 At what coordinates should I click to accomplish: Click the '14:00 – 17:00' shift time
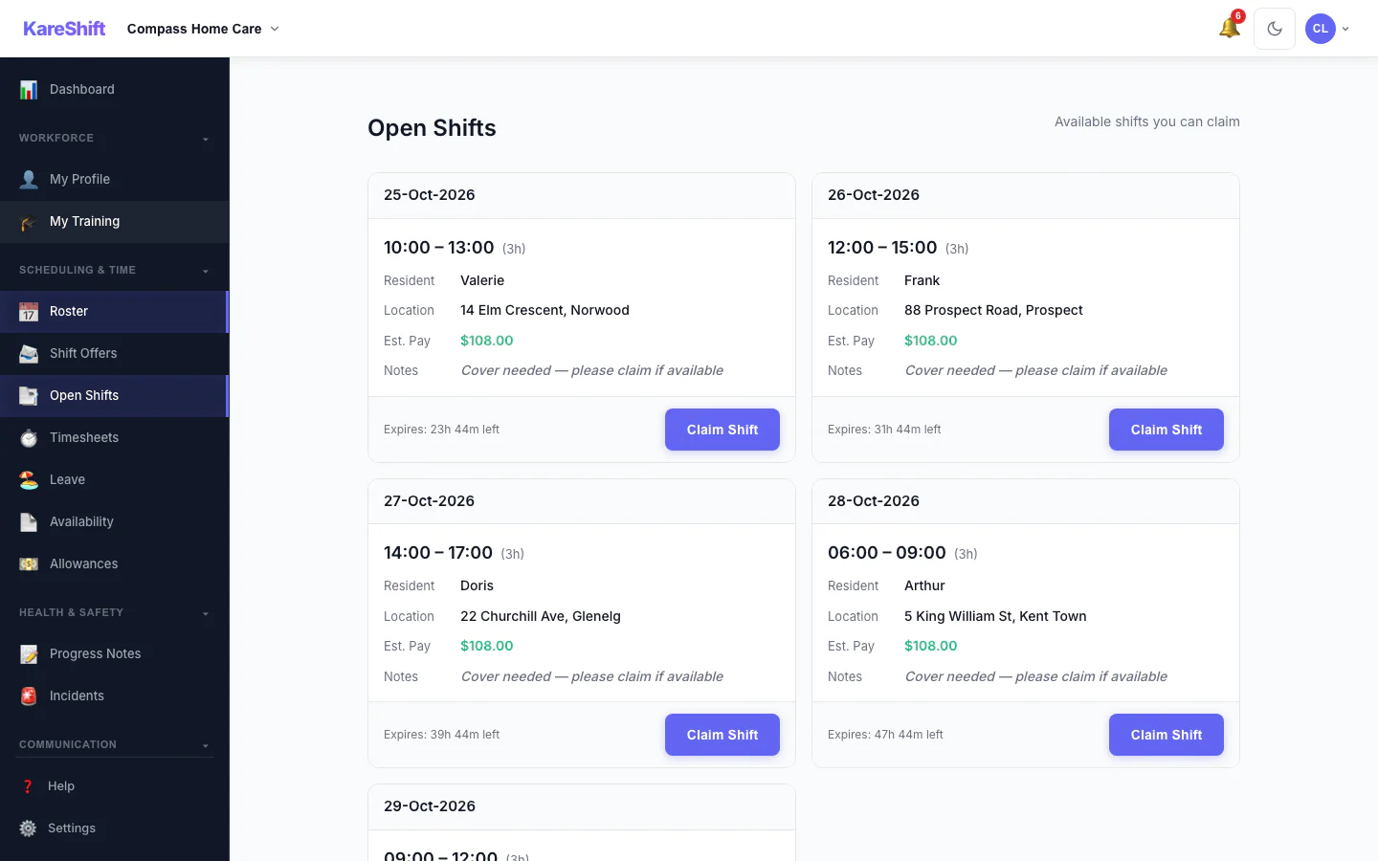tap(438, 553)
